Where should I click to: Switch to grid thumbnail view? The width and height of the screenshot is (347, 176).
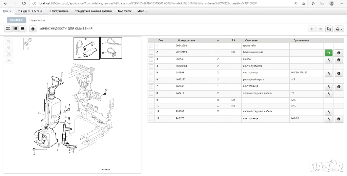8,29
